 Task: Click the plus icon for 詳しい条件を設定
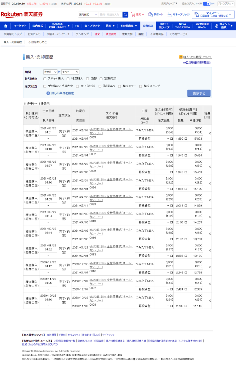(x=48, y=93)
